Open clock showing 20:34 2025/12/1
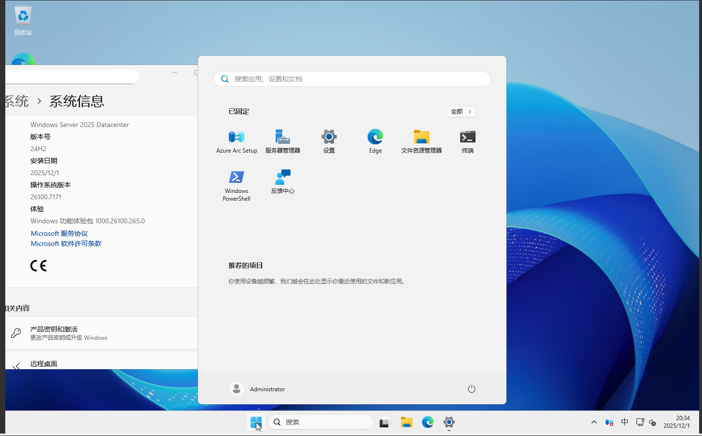The image size is (702, 436). click(x=676, y=422)
